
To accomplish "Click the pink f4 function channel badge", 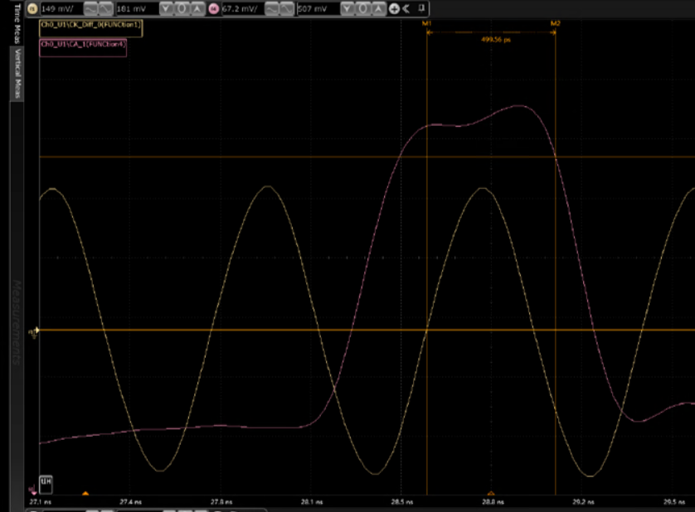I will 214,9.
